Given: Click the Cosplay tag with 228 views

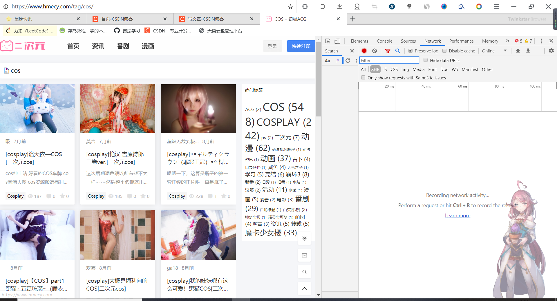Looking at the screenshot, I should [177, 196].
